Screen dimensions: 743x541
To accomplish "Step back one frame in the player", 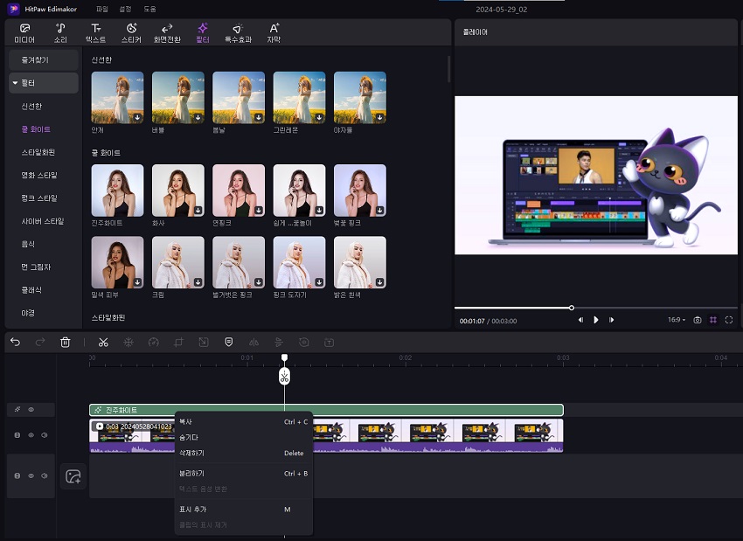I will [x=580, y=320].
